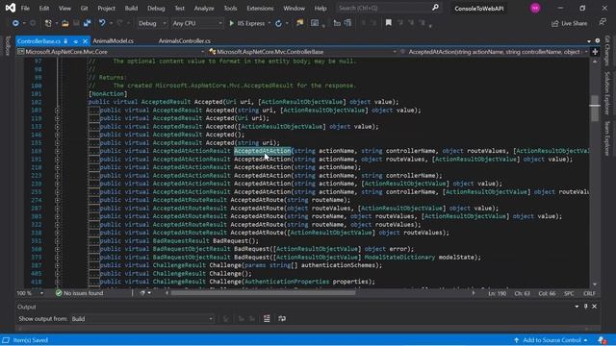Click the Navigate Backward arrow icon
The image size is (616, 346).
point(15,23)
